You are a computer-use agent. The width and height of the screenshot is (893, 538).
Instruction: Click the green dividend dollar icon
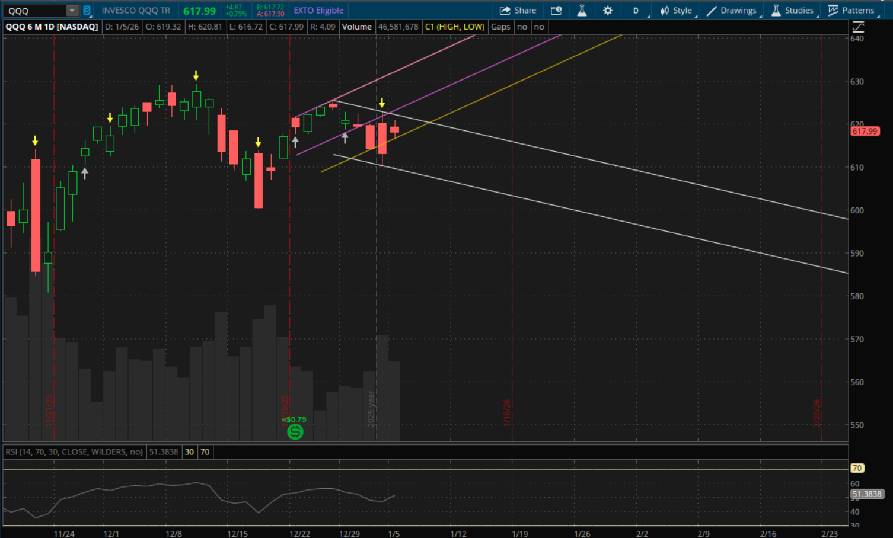(295, 431)
